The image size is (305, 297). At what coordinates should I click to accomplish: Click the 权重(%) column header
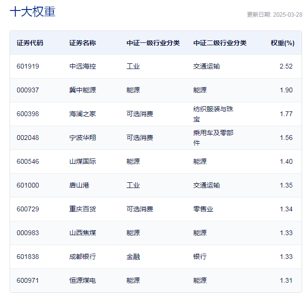[x=283, y=43]
